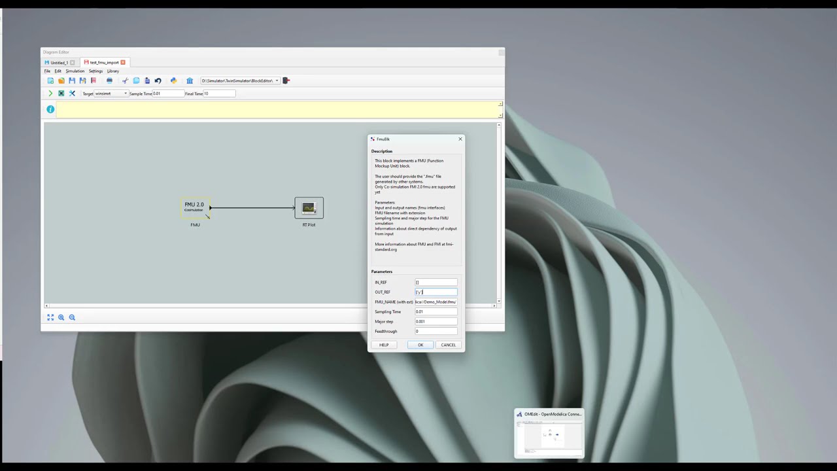Click the toolbar Sample Time field
837x471 pixels.
tap(167, 94)
